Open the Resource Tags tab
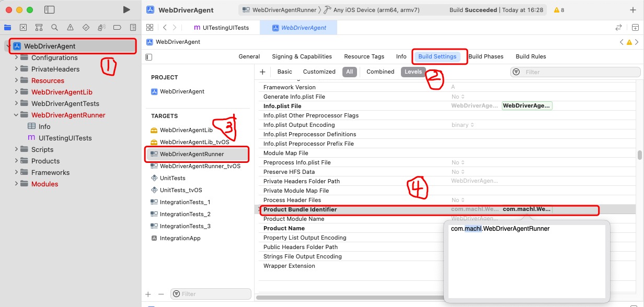This screenshot has height=307, width=644. [364, 56]
